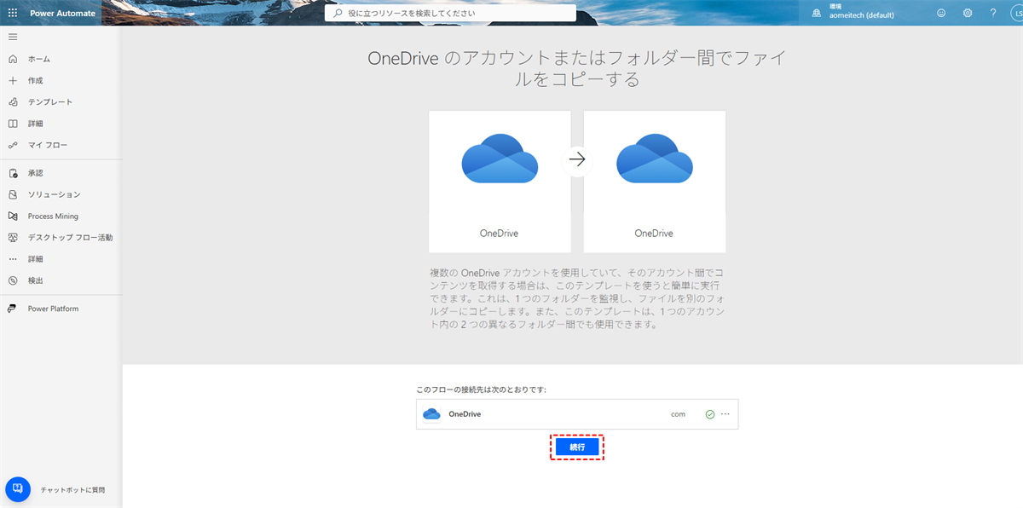Click the Power Platform icon
Image resolution: width=1023 pixels, height=508 pixels.
pos(12,309)
